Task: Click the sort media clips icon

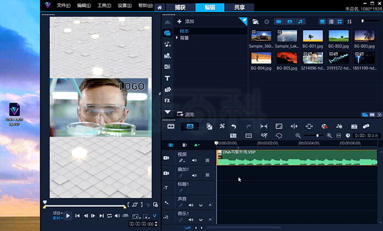Action: (x=349, y=22)
